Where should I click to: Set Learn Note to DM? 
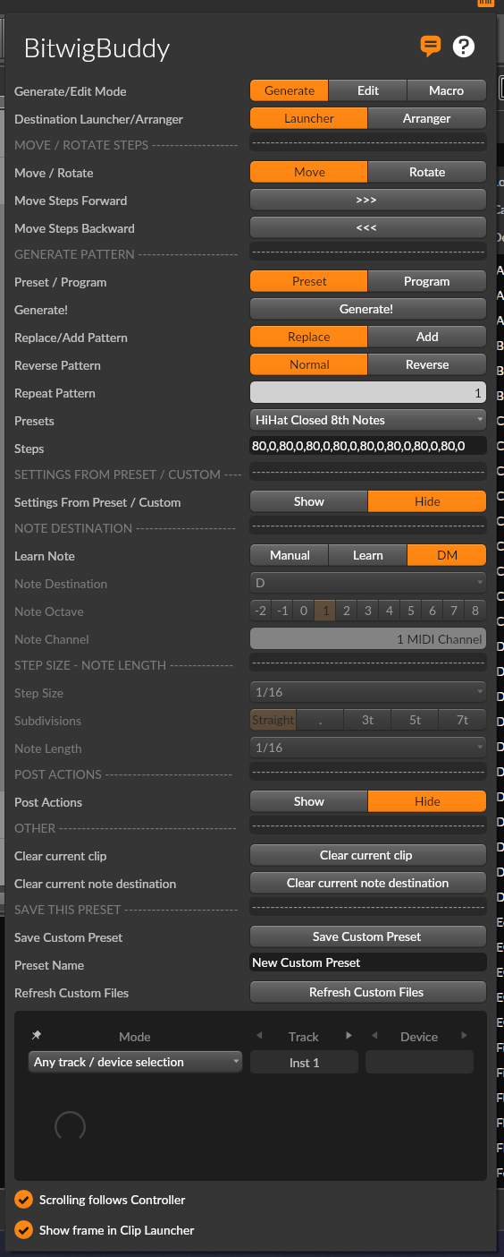(x=447, y=555)
